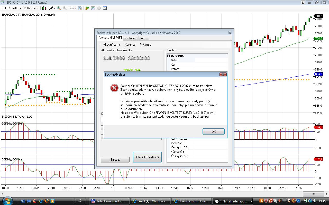Open the chart properties table icon
Viewport: 329px width, 205px height.
(x=105, y=8)
